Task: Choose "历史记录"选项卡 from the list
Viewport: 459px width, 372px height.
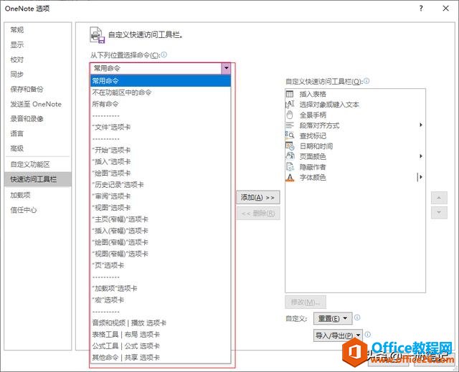Action: [x=161, y=185]
